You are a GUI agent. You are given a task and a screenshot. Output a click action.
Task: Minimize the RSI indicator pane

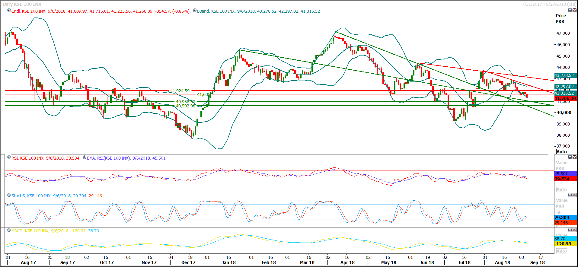pyautogui.click(x=570, y=157)
